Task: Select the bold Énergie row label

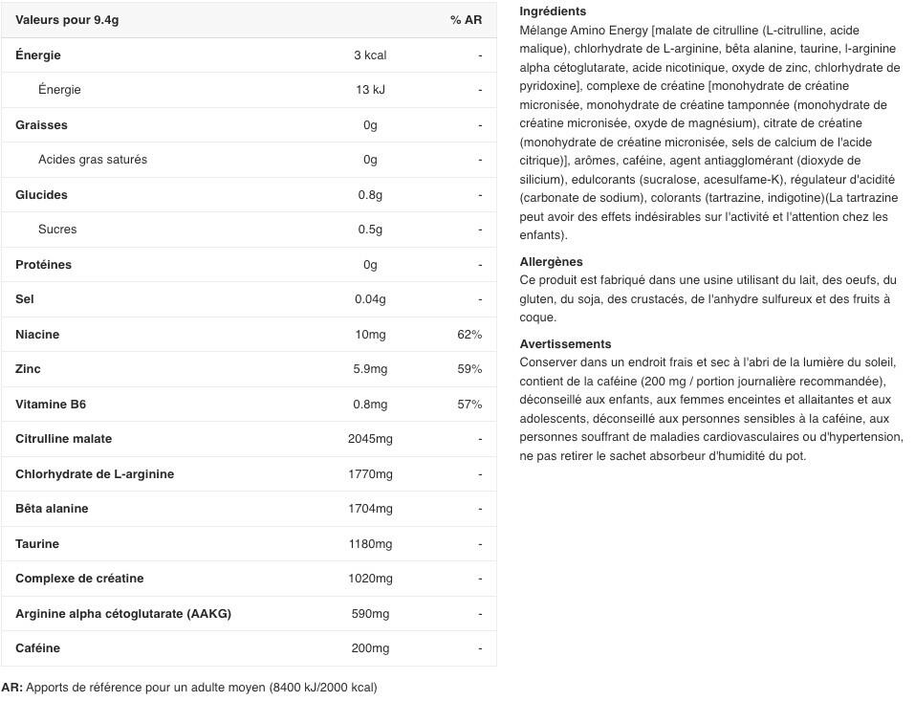Action: (x=38, y=55)
